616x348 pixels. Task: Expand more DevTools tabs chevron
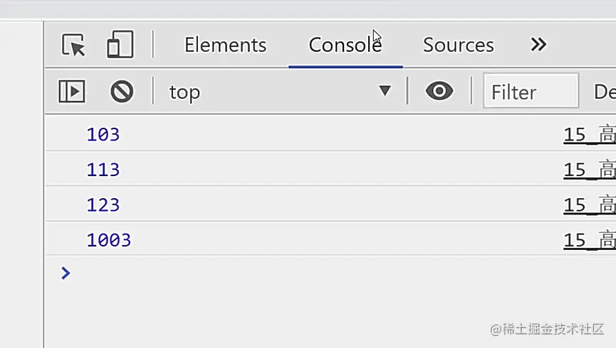(538, 45)
